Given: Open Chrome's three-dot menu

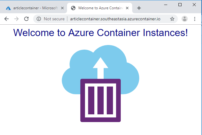Looking at the screenshot, I should (195, 19).
